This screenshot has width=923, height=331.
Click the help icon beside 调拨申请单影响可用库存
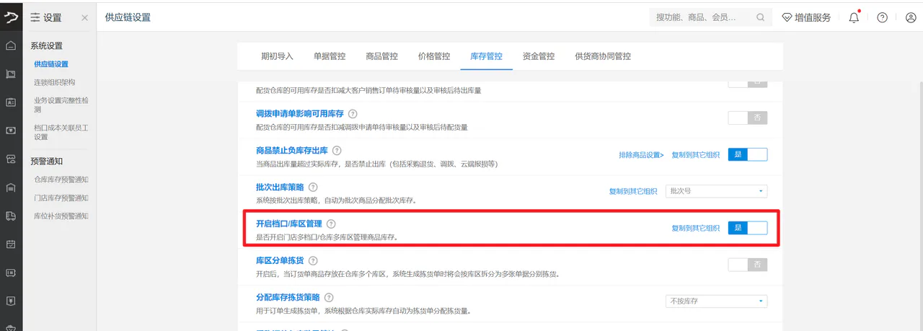353,114
